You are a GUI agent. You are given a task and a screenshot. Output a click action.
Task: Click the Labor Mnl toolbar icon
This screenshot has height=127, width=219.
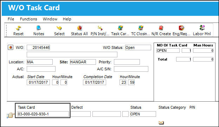202,28
